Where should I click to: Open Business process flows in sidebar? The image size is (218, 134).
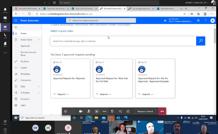(x=28, y=54)
